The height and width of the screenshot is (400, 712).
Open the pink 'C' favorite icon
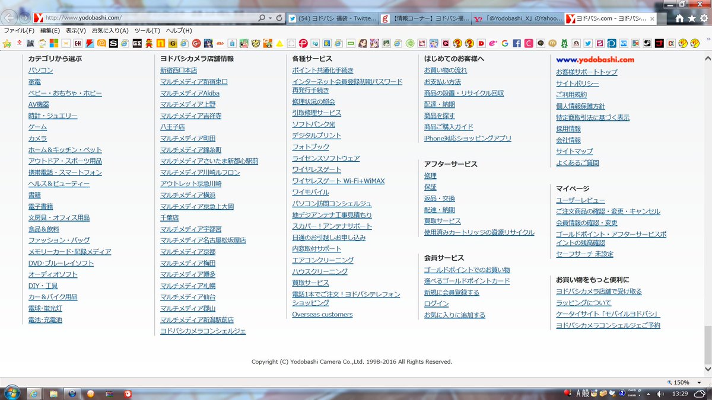coord(528,43)
